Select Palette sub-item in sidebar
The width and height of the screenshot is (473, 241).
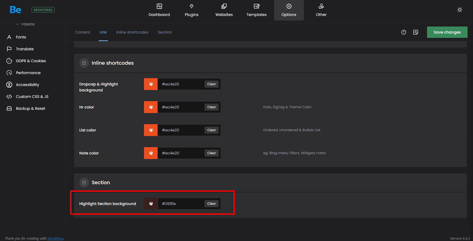point(28,24)
